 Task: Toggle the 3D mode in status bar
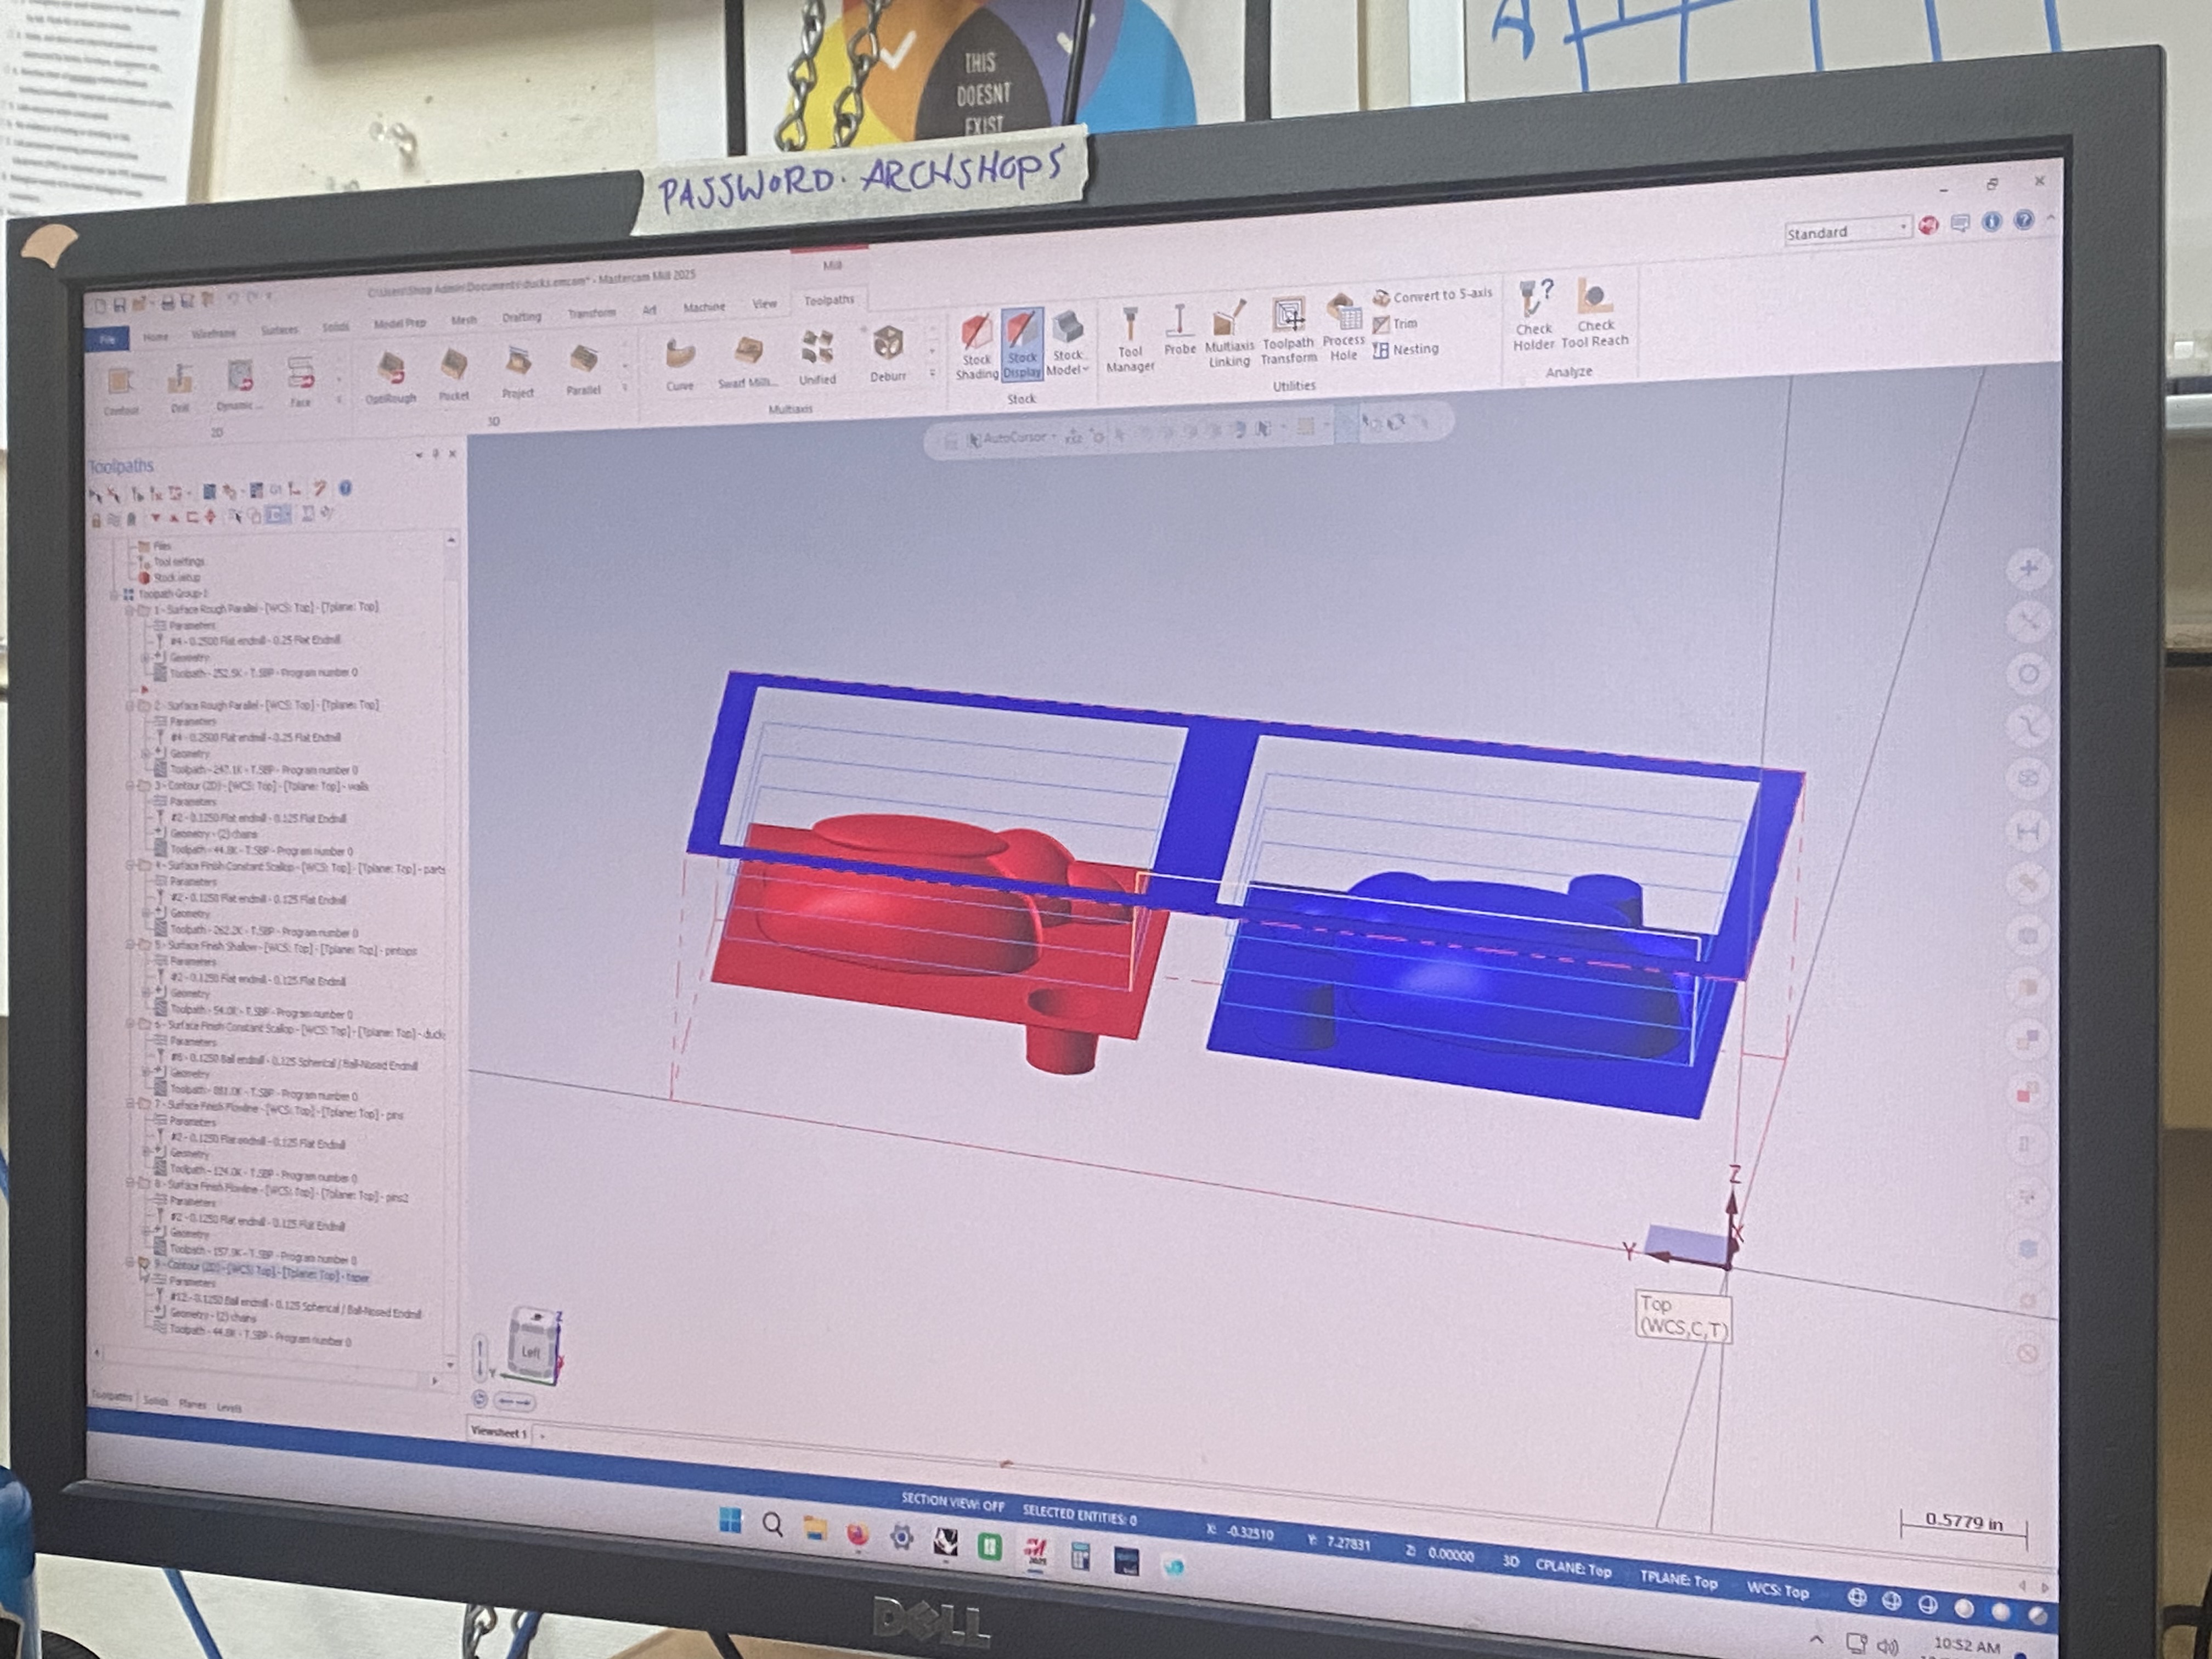click(x=1510, y=1562)
